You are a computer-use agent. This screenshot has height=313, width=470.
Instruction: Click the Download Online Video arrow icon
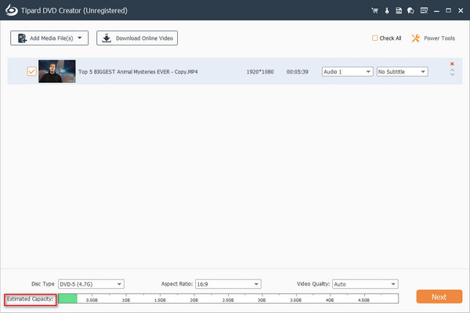click(107, 38)
